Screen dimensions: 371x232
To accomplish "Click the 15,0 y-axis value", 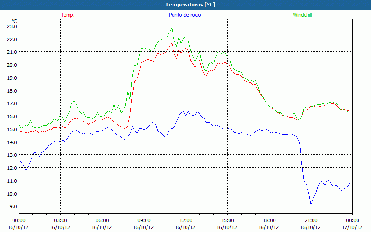I will (12, 129).
